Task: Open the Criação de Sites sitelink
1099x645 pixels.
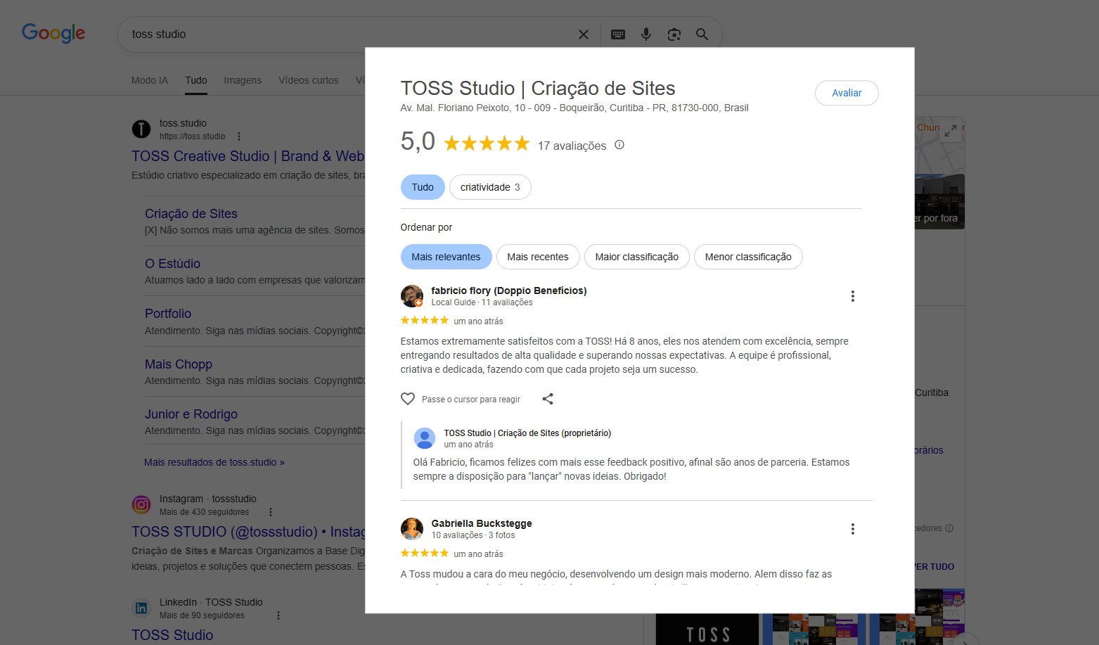Action: (x=191, y=214)
